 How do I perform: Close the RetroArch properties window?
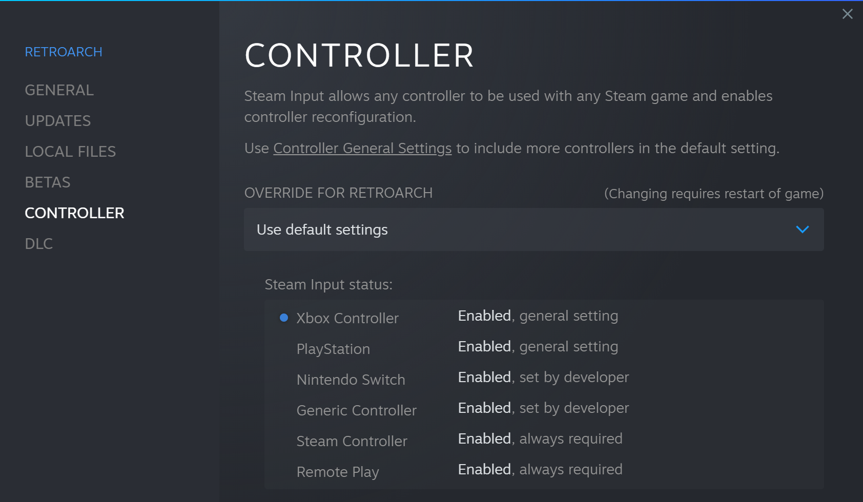pyautogui.click(x=847, y=14)
